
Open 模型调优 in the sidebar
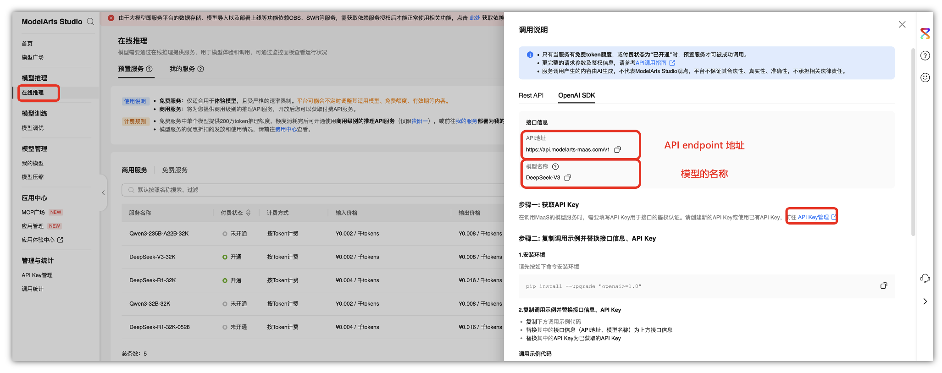(x=33, y=128)
